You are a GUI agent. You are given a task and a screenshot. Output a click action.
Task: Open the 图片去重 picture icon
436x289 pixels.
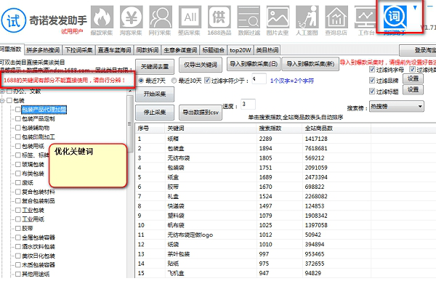278,17
